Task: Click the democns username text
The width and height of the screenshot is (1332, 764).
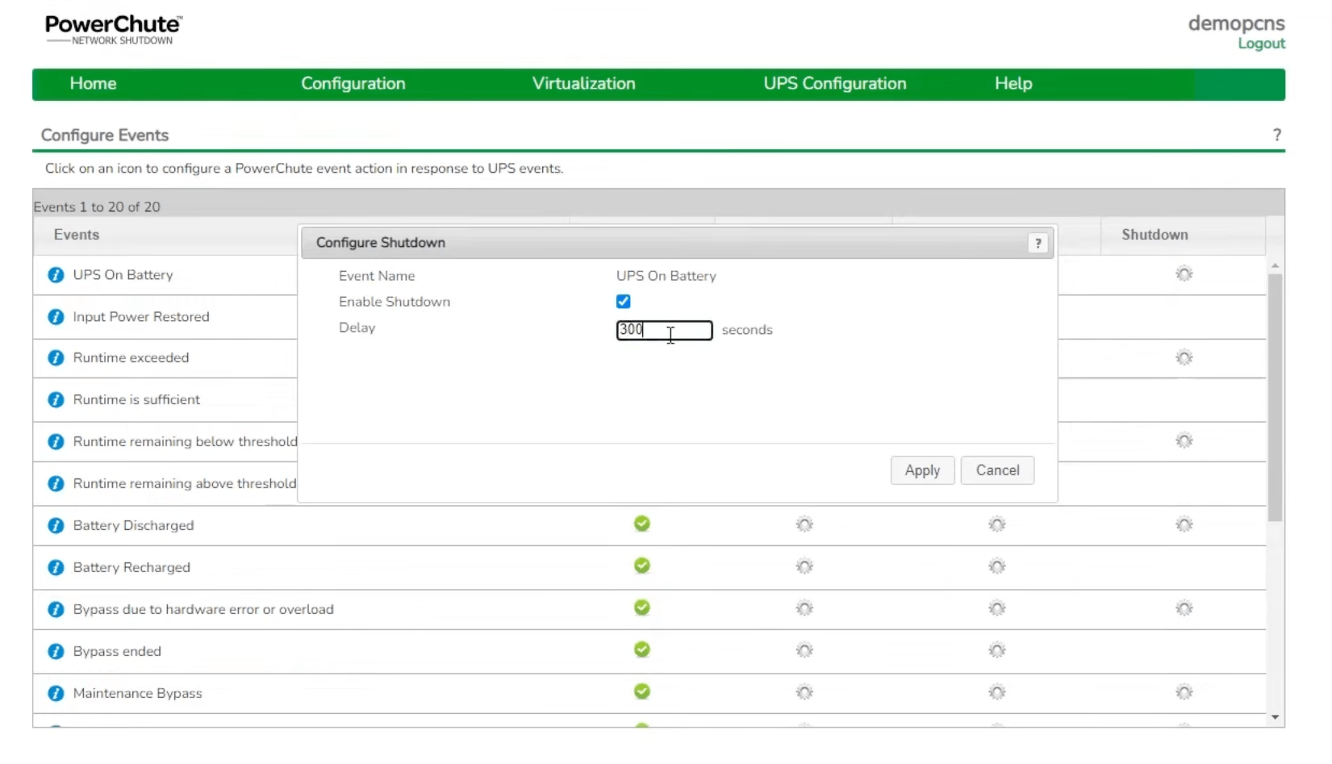Action: [1236, 23]
